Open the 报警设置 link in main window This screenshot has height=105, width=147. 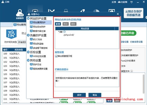(x=125, y=42)
